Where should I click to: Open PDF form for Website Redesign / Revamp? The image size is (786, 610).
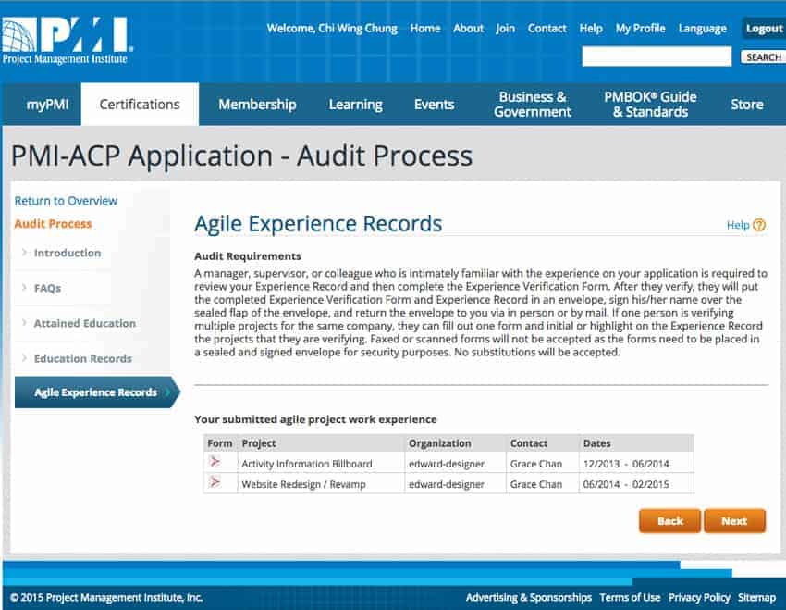[215, 483]
